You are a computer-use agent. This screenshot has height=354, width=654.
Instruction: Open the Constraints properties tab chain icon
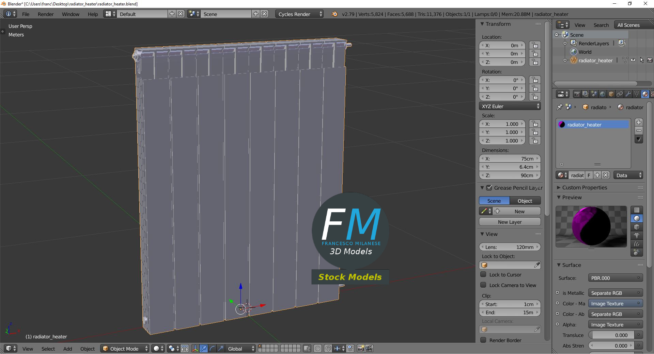click(x=620, y=94)
